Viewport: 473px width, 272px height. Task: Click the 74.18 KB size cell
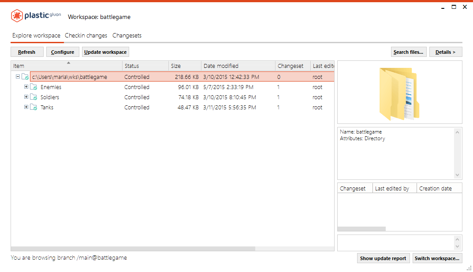[188, 97]
